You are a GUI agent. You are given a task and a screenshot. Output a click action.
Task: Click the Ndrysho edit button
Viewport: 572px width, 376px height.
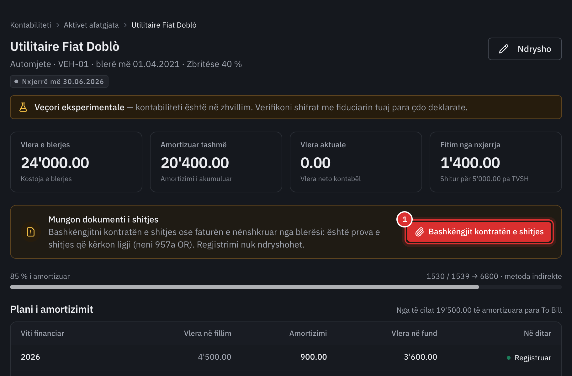(x=525, y=49)
